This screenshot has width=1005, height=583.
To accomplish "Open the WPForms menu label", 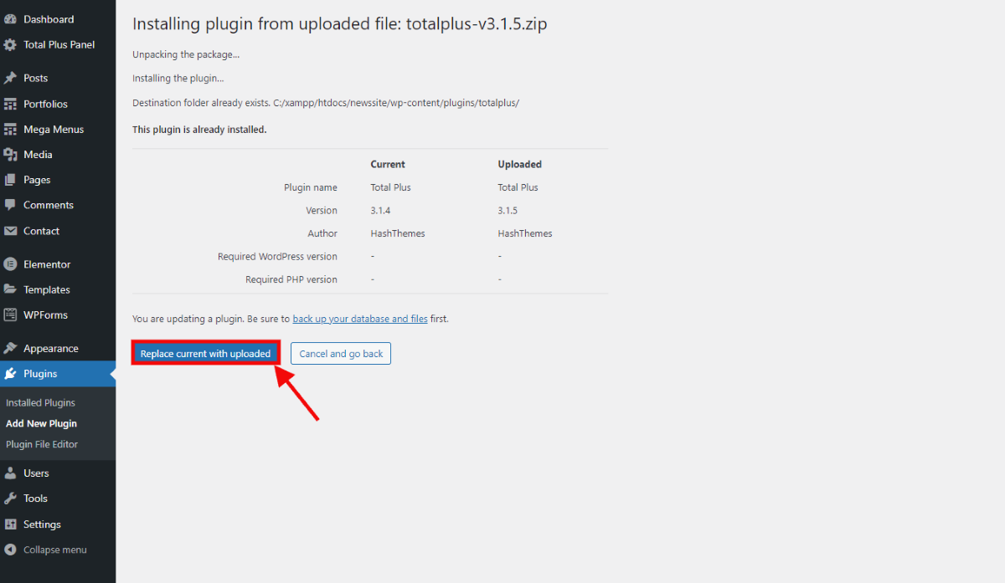I will pos(46,315).
